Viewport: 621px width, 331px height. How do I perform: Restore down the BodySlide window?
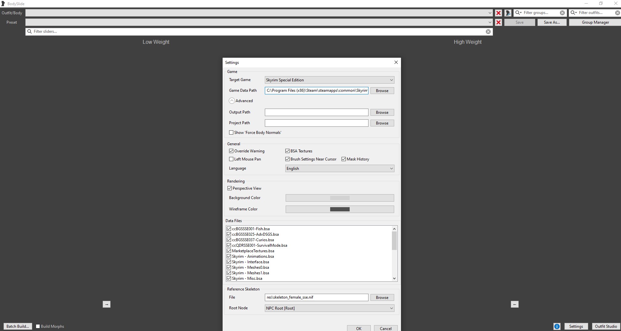point(601,4)
